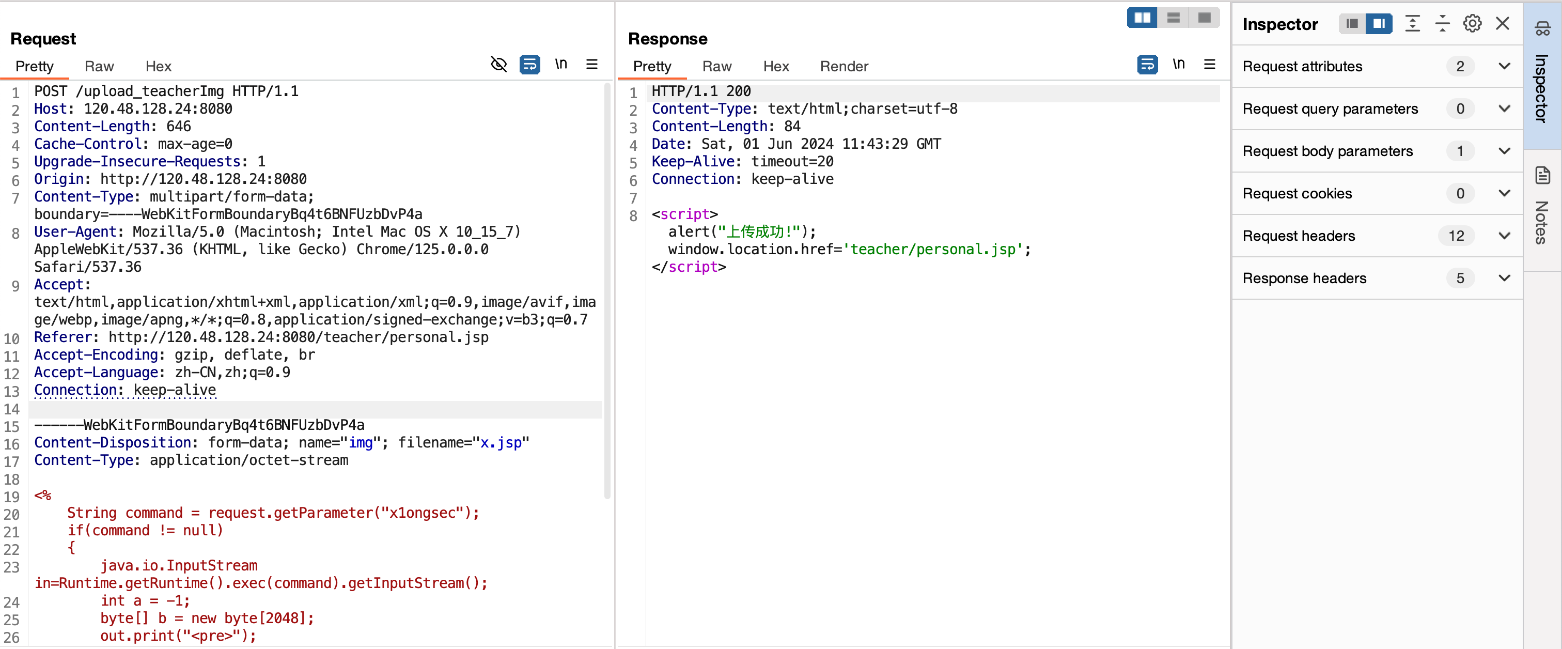1562x649 pixels.
Task: Switch Response view to Pretty tab
Action: click(x=652, y=66)
